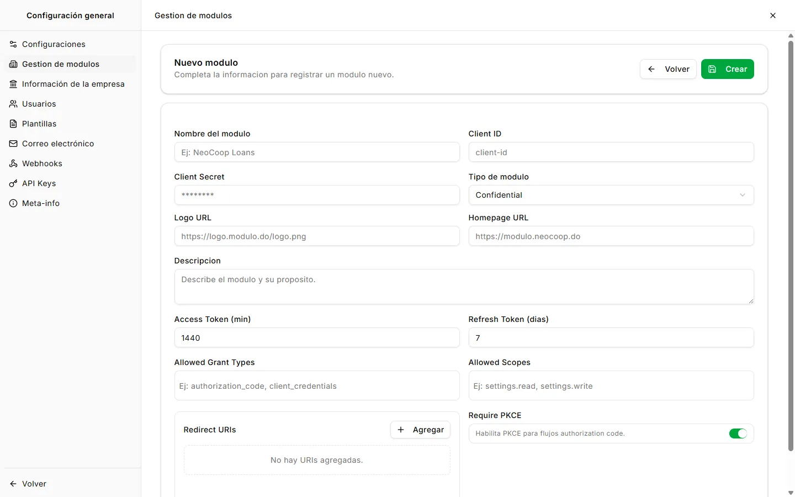Screen dimensions: 795x497
Task: Click the Meta-info information icon
Action: pos(13,203)
